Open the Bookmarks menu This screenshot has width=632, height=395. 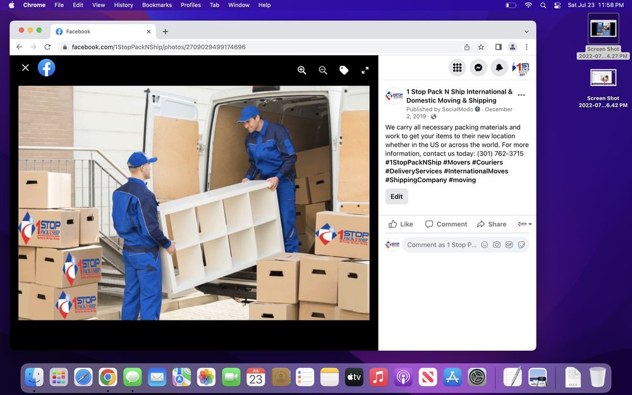click(157, 5)
